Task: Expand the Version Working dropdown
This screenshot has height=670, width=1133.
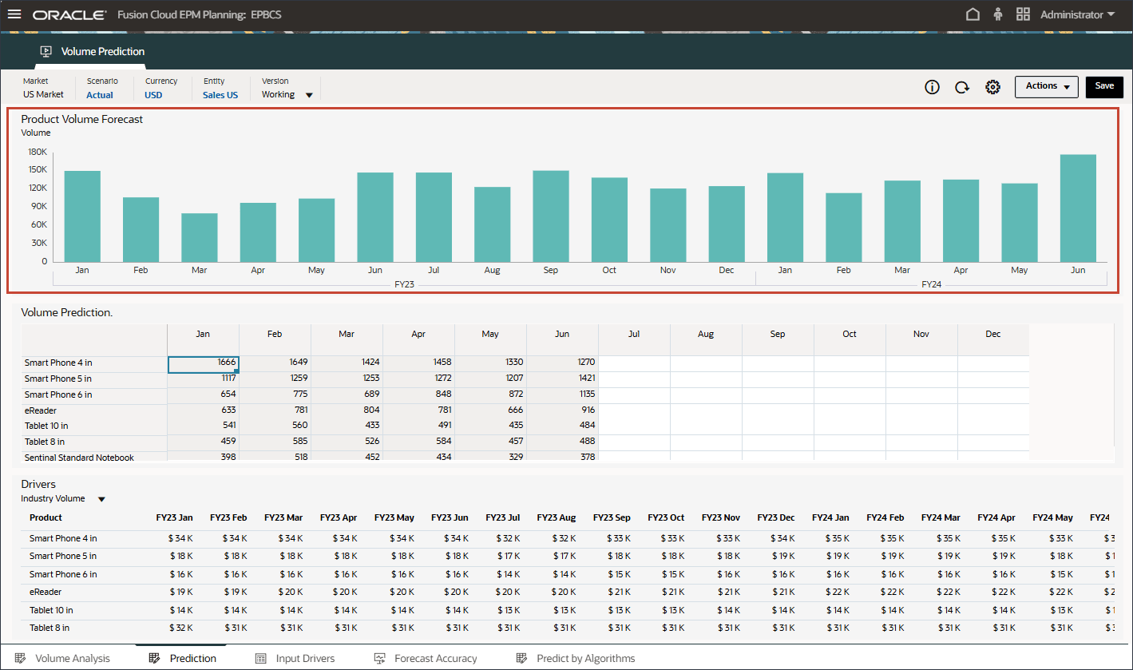Action: pos(309,95)
